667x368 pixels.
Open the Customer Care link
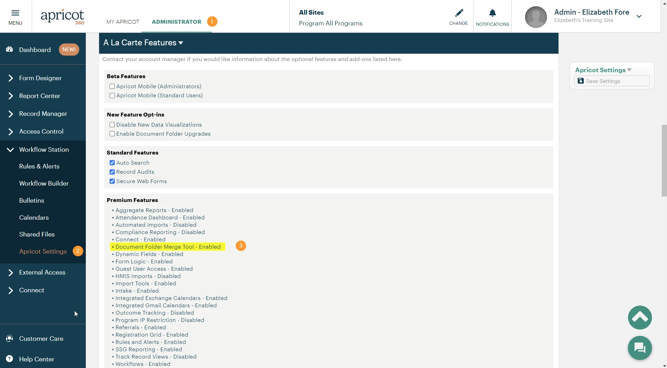pyautogui.click(x=41, y=339)
